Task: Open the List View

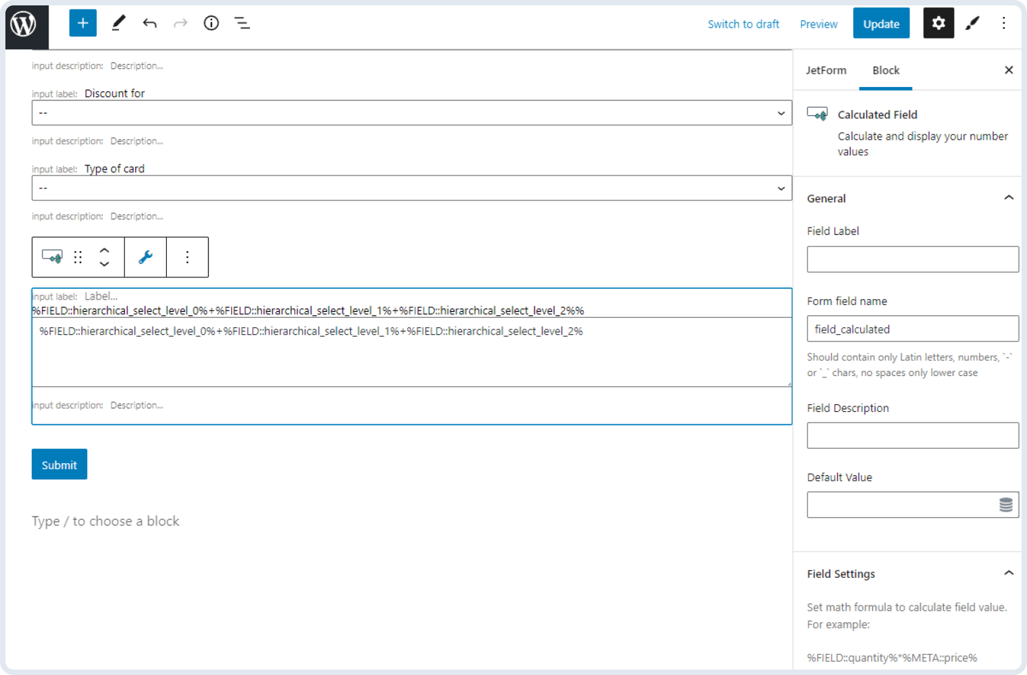Action: 242,23
